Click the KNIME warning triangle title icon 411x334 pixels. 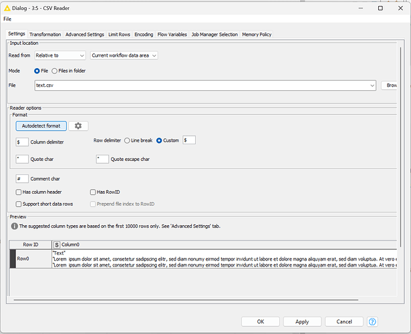(x=7, y=8)
